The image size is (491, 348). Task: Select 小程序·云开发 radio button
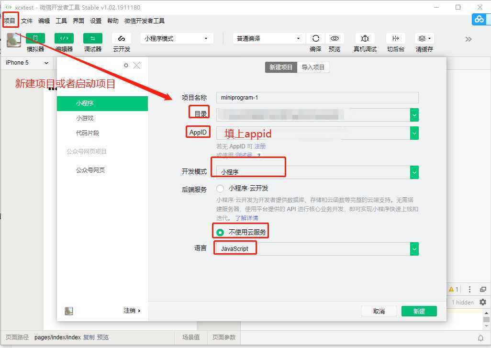click(x=220, y=188)
